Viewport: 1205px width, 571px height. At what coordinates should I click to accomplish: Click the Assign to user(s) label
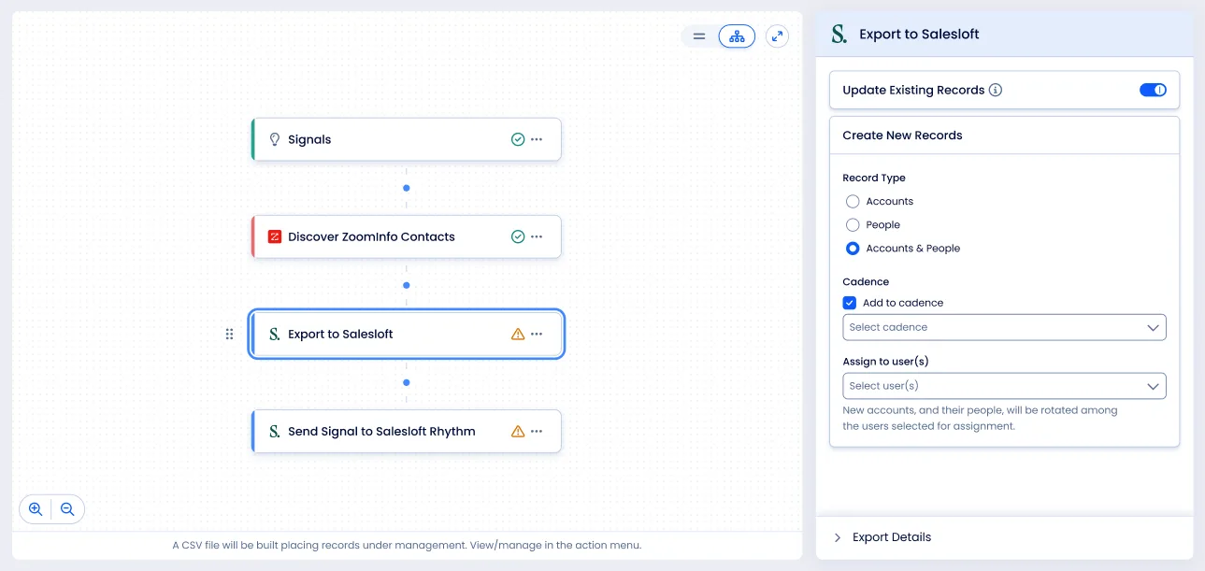885,361
